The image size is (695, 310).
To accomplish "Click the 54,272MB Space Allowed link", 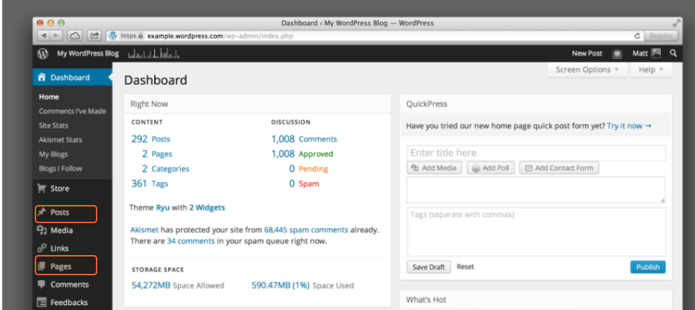I will click(178, 286).
